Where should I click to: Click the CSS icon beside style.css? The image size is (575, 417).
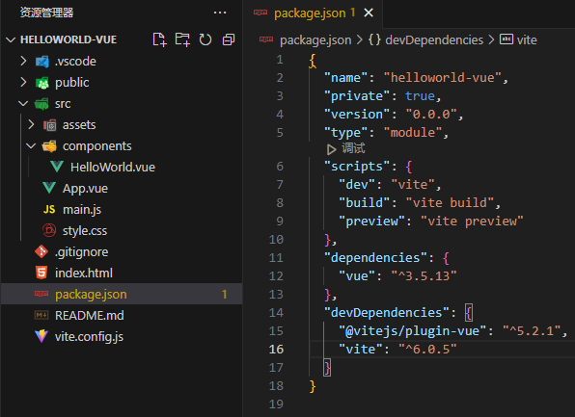49,230
